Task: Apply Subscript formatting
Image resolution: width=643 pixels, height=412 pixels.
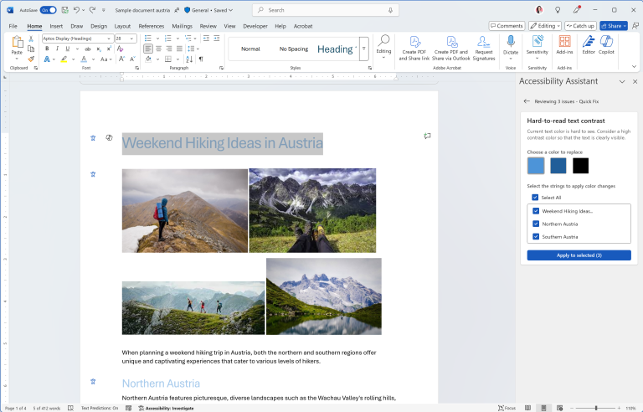Action: click(x=99, y=49)
